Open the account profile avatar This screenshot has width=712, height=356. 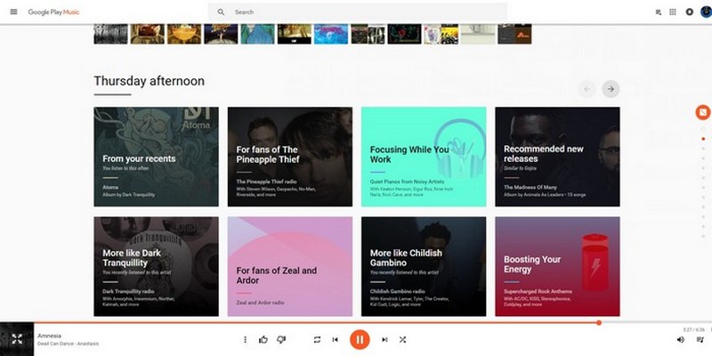coord(707,12)
